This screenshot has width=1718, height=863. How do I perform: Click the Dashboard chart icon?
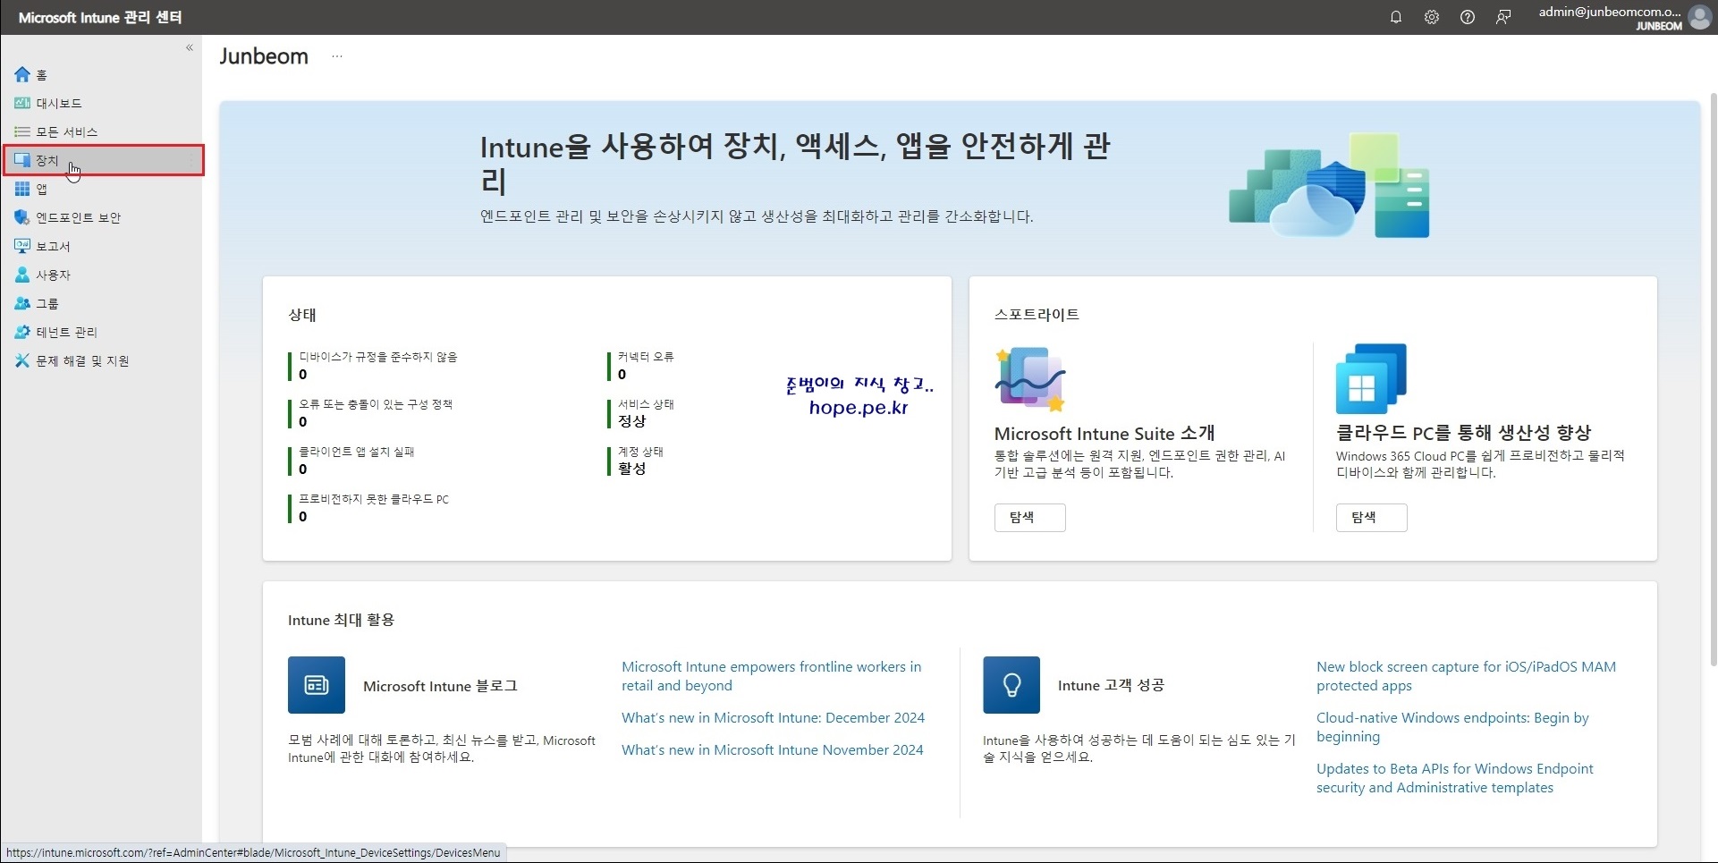coord(22,103)
